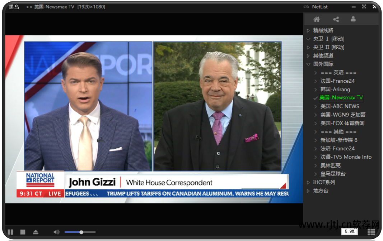Click the 美国-Newsmax TV [1920×1080] title text

70,7
